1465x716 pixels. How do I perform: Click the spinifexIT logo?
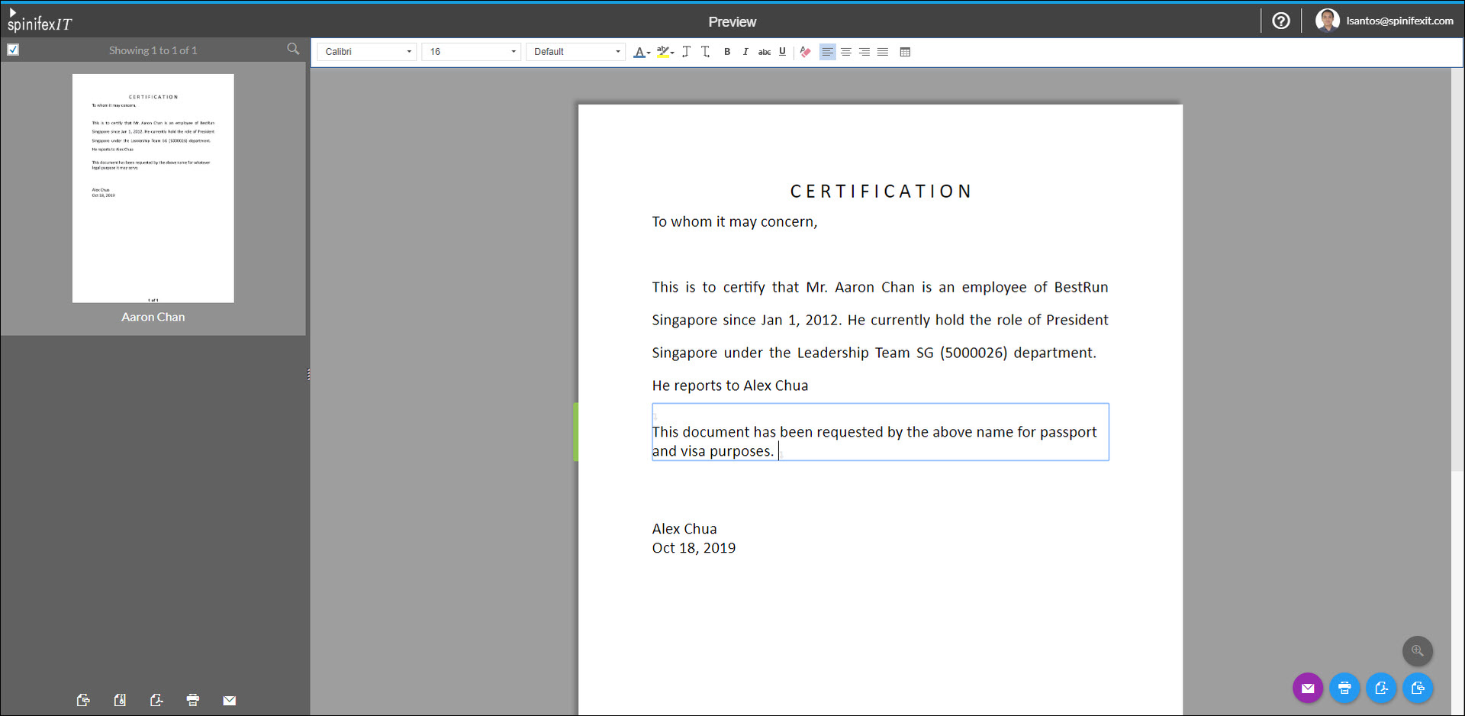39,21
